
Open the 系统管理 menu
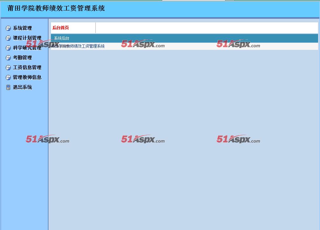point(23,28)
